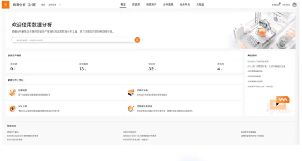The height and width of the screenshot is (161, 302).
Task: Click the orange search button icon
Action: 137,40
